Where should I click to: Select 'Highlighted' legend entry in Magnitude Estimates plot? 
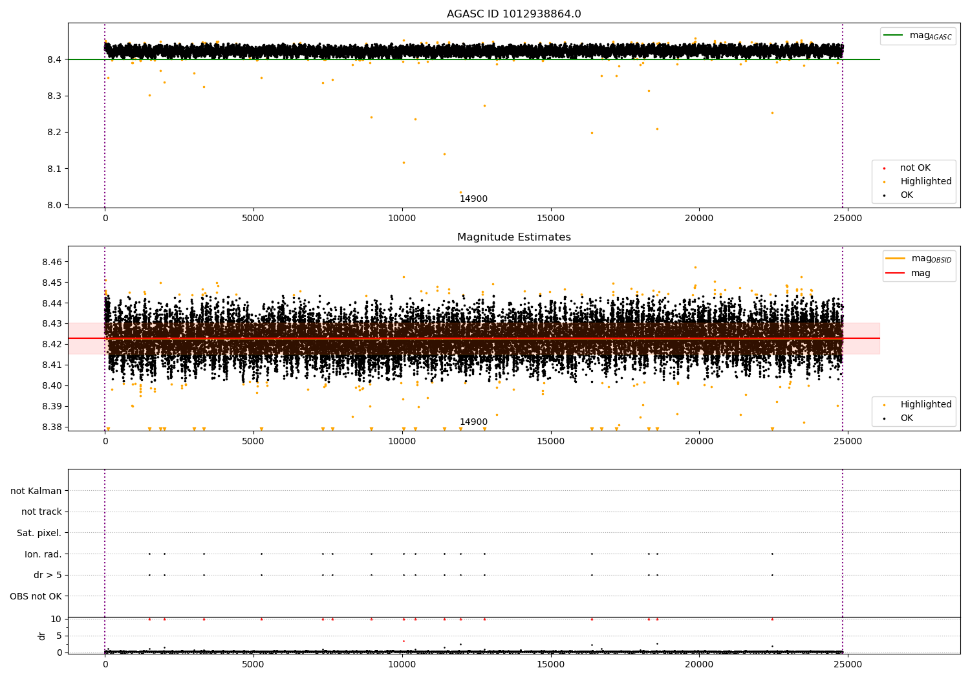pos(925,404)
